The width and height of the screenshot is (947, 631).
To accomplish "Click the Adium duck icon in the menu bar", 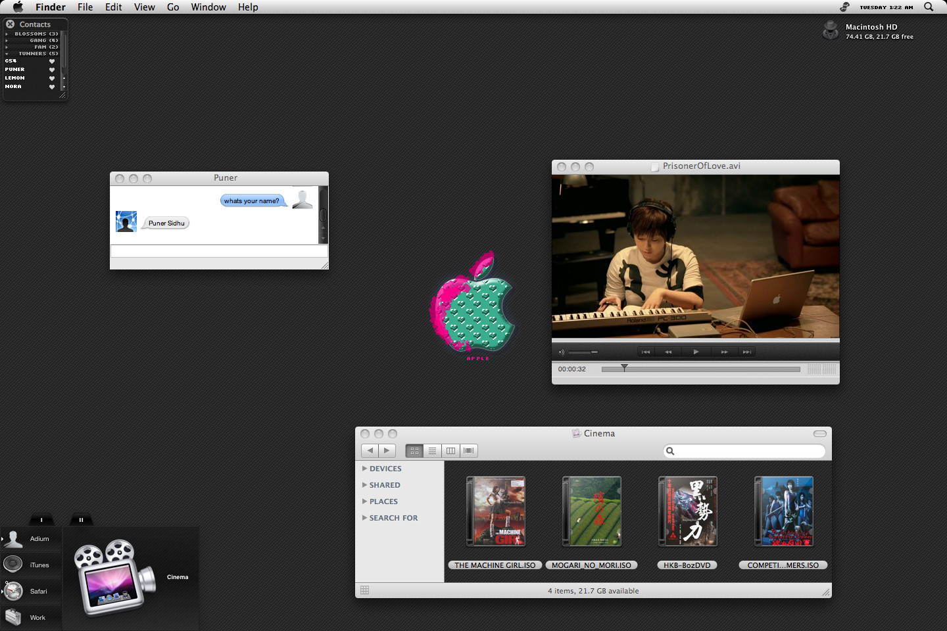I will click(844, 7).
